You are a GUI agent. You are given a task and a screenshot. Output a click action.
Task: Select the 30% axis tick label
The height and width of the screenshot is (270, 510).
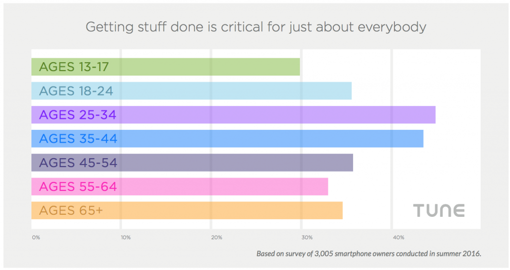click(x=307, y=238)
